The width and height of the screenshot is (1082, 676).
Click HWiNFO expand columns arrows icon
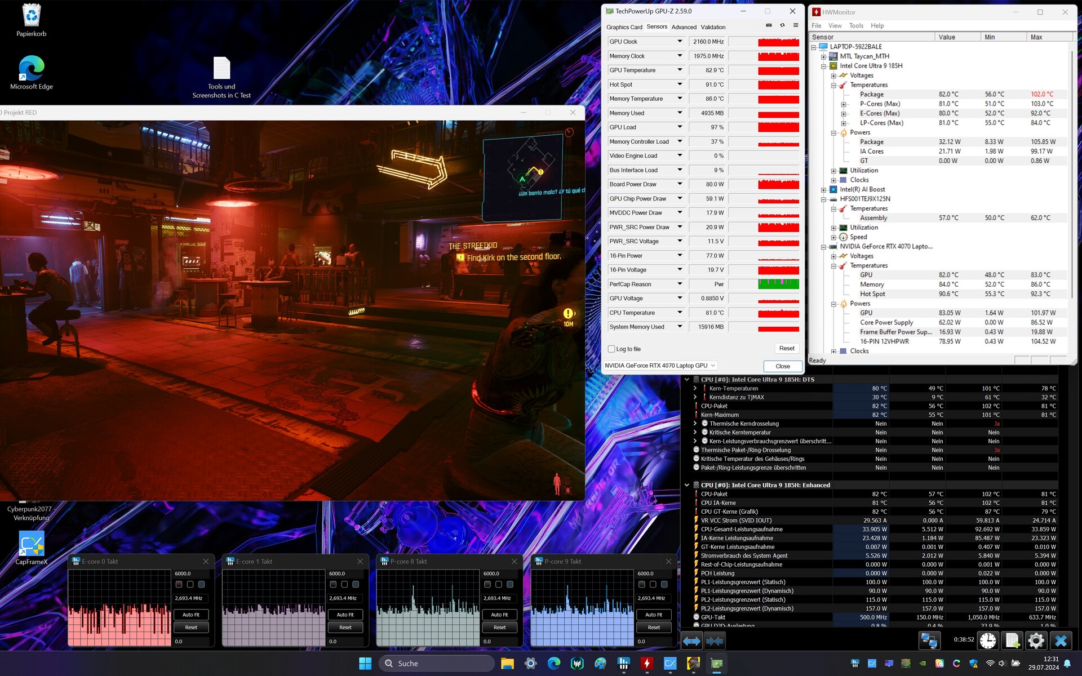coord(692,641)
